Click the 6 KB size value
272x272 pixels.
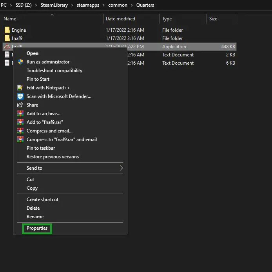pos(230,63)
